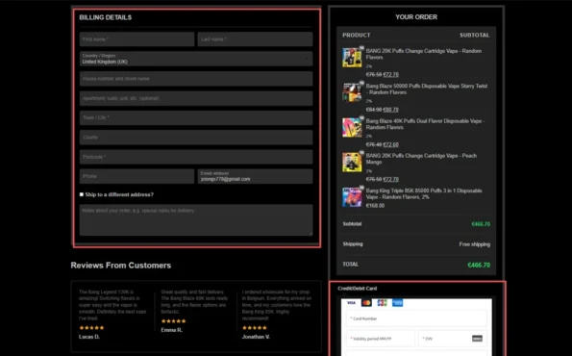
Task: Click the CVV card hint icon
Action: pos(477,339)
